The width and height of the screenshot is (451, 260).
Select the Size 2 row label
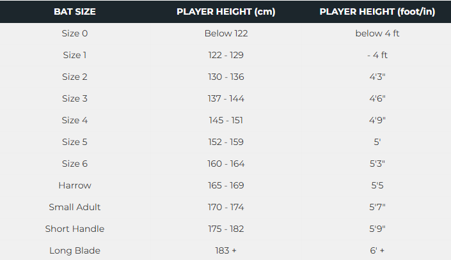click(x=75, y=77)
